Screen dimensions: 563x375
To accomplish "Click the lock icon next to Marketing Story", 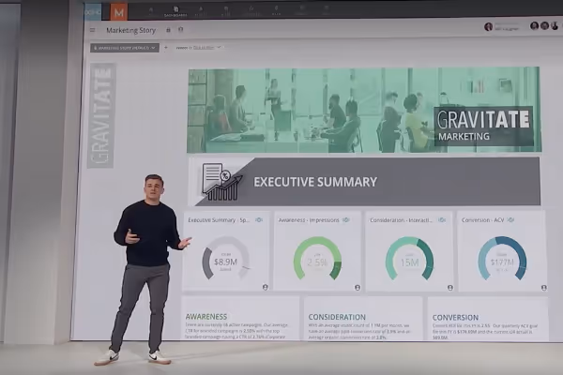I will 168,30.
